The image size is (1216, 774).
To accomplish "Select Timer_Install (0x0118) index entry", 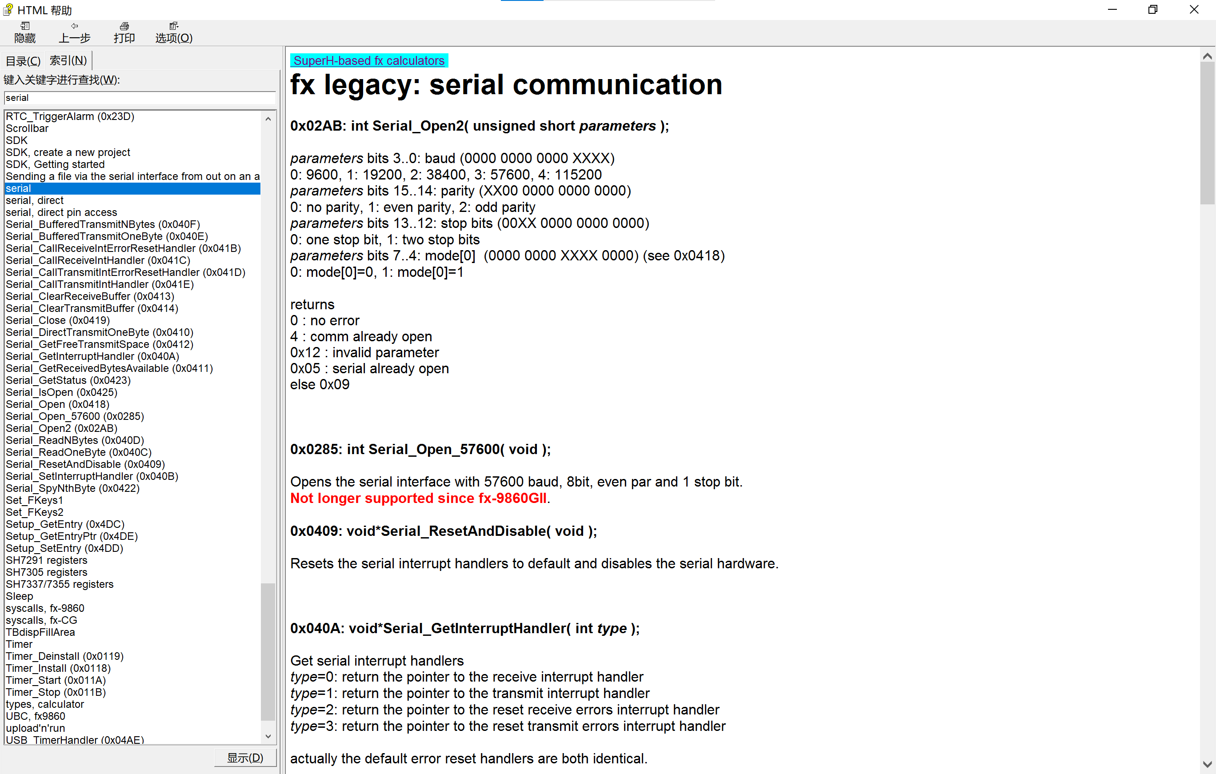I will [58, 668].
